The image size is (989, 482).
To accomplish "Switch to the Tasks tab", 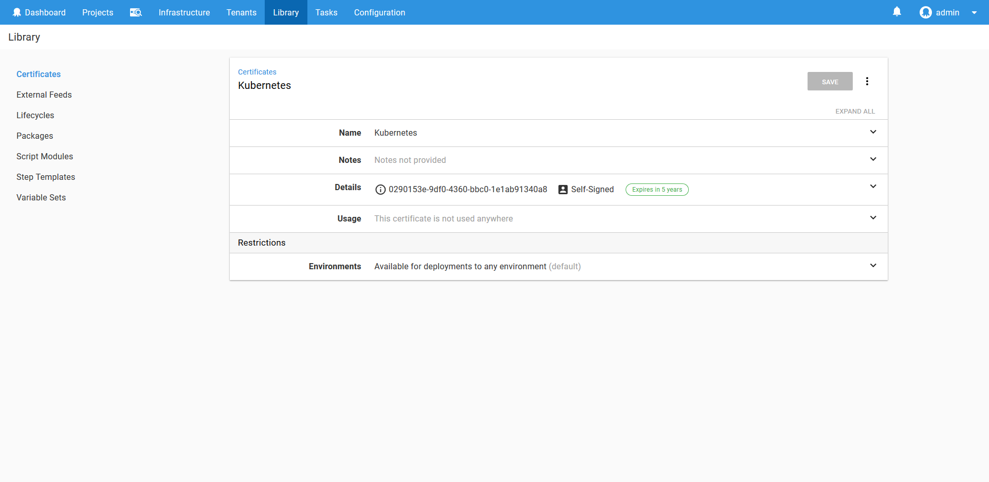I will click(326, 12).
